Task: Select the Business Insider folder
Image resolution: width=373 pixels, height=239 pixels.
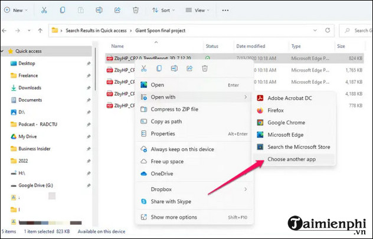Action: click(34, 149)
